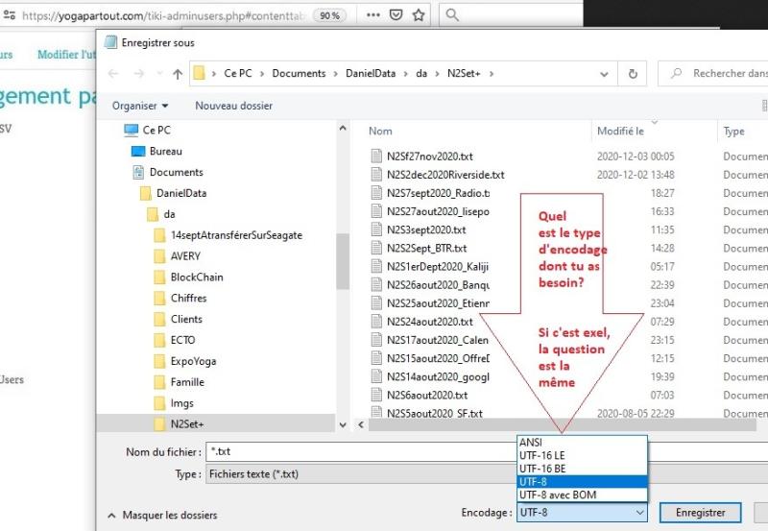Click Nouveau dossier button
Screen dimensions: 768x531
pos(233,106)
